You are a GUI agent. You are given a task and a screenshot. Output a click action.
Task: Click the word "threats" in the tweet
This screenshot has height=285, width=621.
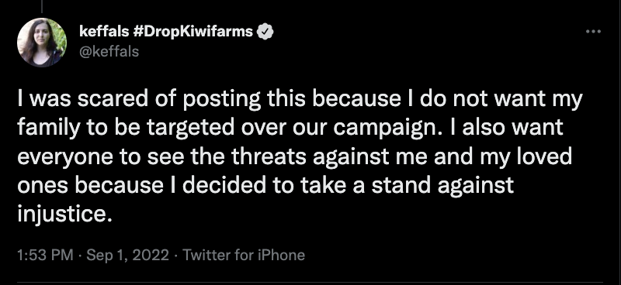(x=269, y=156)
